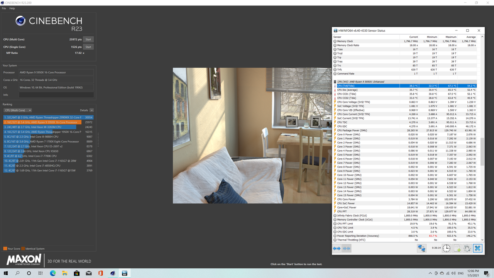Image resolution: width=494 pixels, height=278 pixels.
Task: Open Wi-Fi network tray icon
Action: 448,273
